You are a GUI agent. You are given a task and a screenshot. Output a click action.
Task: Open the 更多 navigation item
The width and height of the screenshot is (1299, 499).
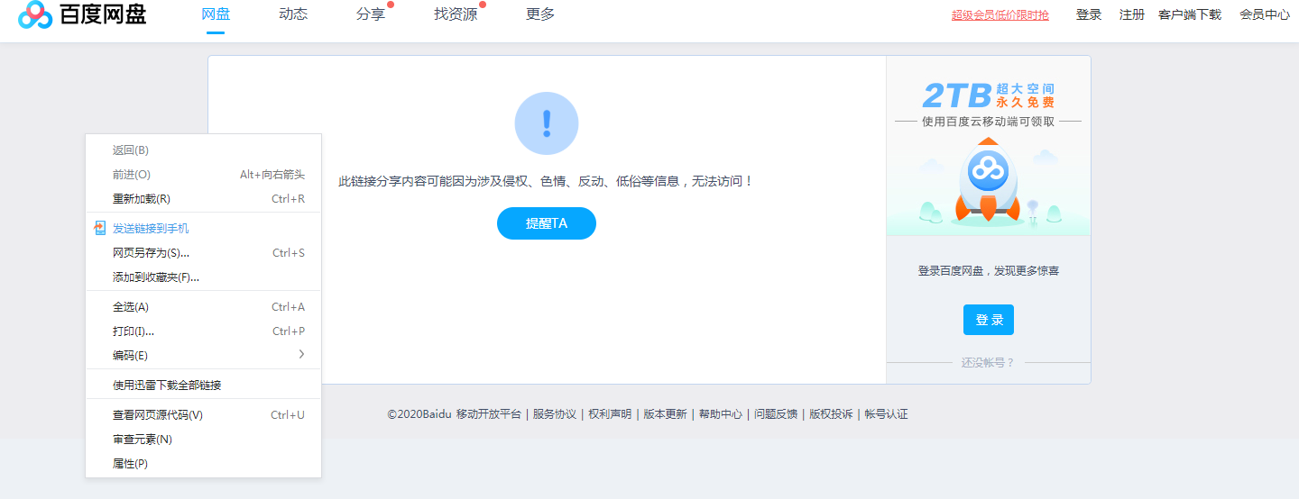(540, 14)
